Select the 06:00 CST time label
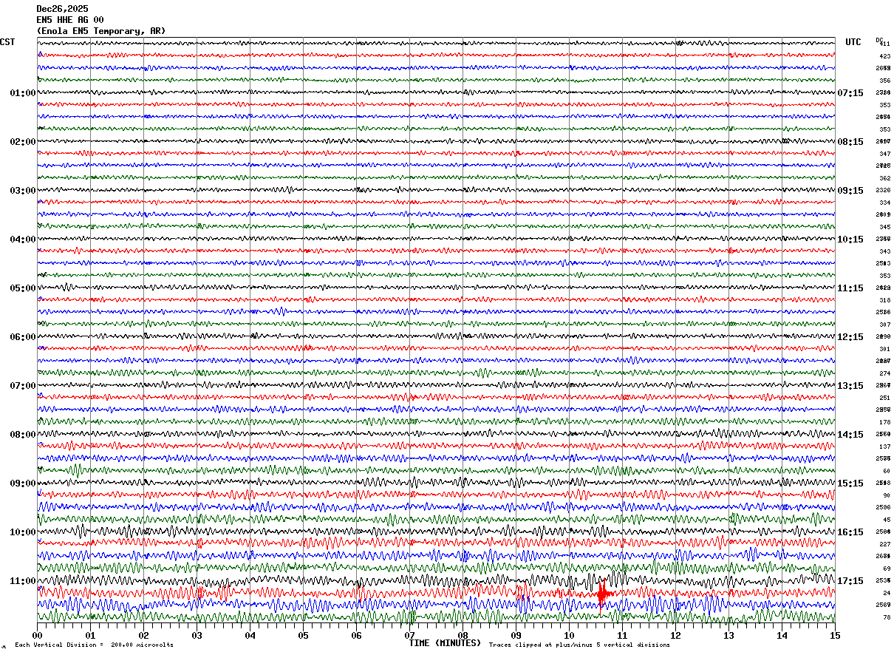This screenshot has width=894, height=655. 23,337
